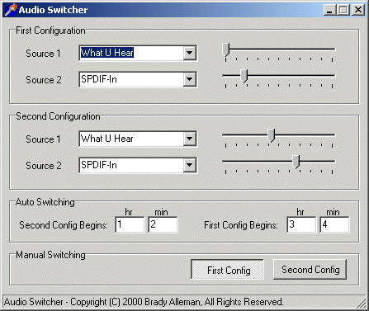Click First Configuration Source 2 volume slider thumb
This screenshot has width=369, height=311.
point(244,76)
